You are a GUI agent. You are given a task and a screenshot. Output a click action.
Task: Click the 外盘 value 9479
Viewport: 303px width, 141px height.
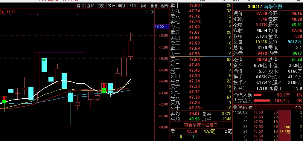(262, 53)
